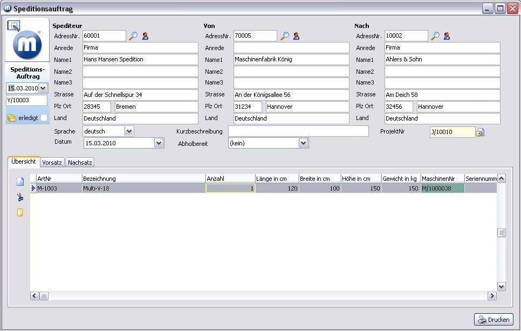Expand the Sprache dropdown
Screen dimensions: 521x331
[129, 131]
